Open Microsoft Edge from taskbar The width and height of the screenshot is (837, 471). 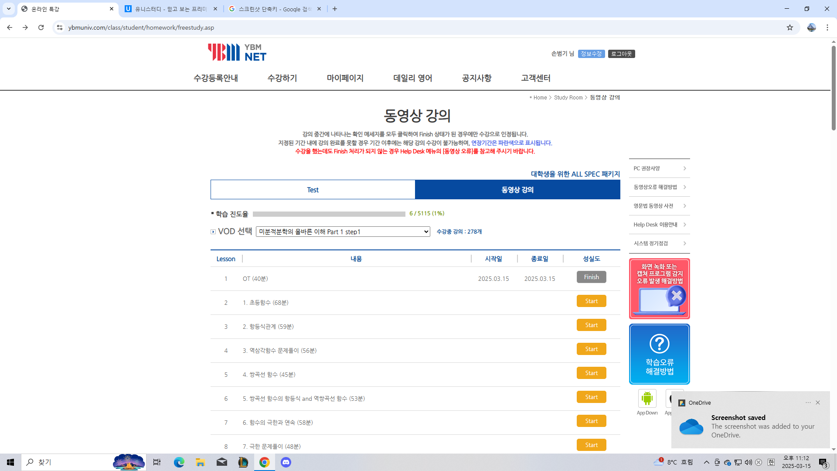(x=179, y=462)
